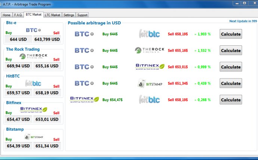This screenshot has width=258, height=160.
Task: Select The Rock buy price 669,94 USD
Action: pyautogui.click(x=18, y=66)
